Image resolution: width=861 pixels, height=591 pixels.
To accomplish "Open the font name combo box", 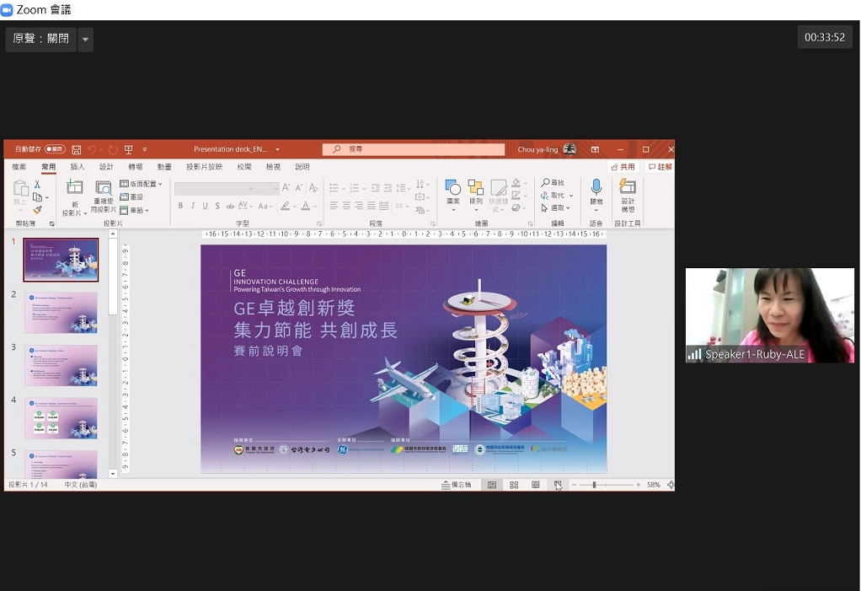I will point(214,188).
